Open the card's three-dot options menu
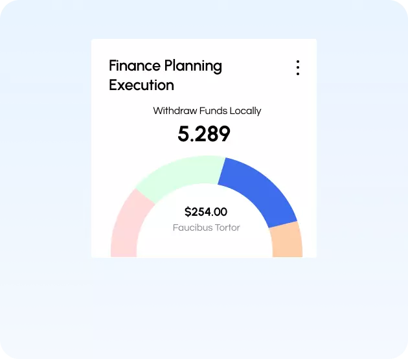The height and width of the screenshot is (359, 408). pyautogui.click(x=297, y=67)
